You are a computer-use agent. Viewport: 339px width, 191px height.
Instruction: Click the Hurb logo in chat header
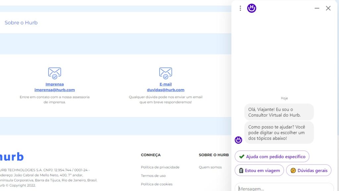pyautogui.click(x=252, y=8)
